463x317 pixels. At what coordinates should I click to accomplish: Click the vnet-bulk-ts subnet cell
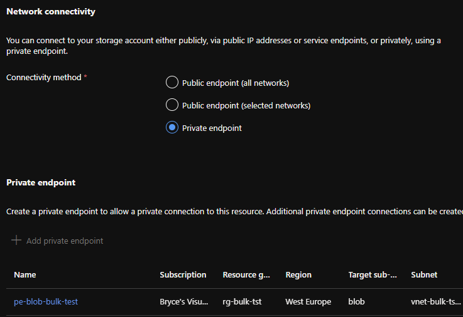[435, 301]
